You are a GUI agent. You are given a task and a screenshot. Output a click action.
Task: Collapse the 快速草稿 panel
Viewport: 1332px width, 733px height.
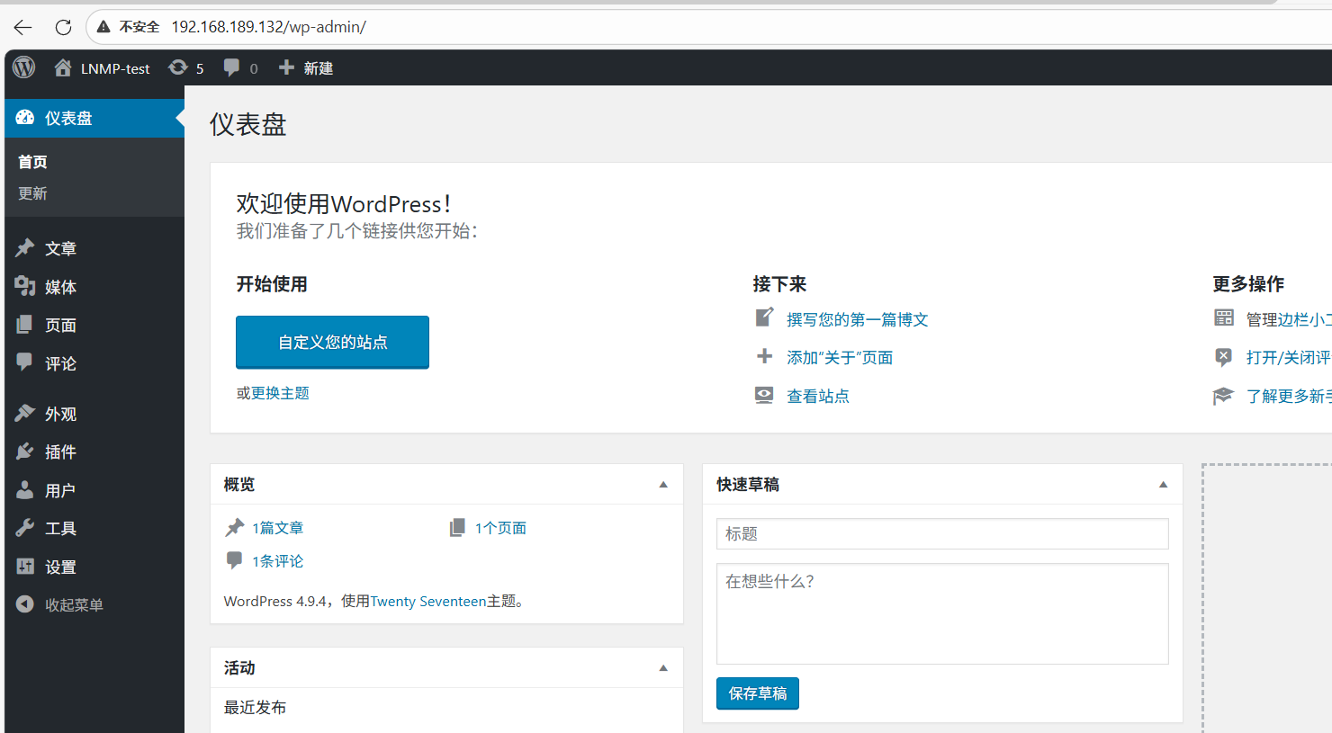pos(1163,485)
